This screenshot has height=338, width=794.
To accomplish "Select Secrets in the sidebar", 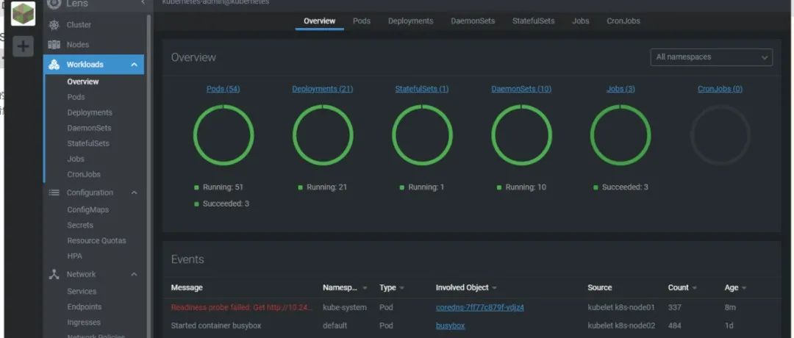I will point(80,225).
